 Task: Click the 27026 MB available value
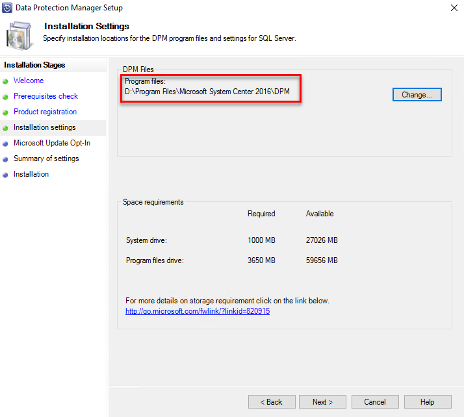coord(322,240)
